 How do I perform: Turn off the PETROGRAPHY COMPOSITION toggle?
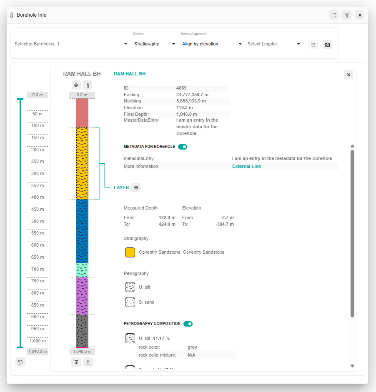[188, 324]
